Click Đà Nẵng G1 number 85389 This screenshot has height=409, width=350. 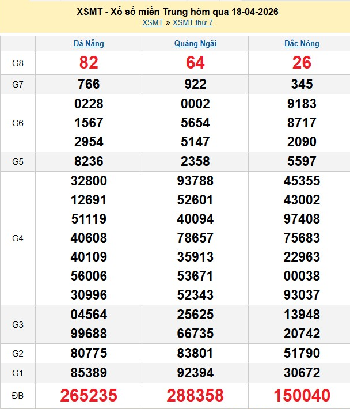(89, 372)
